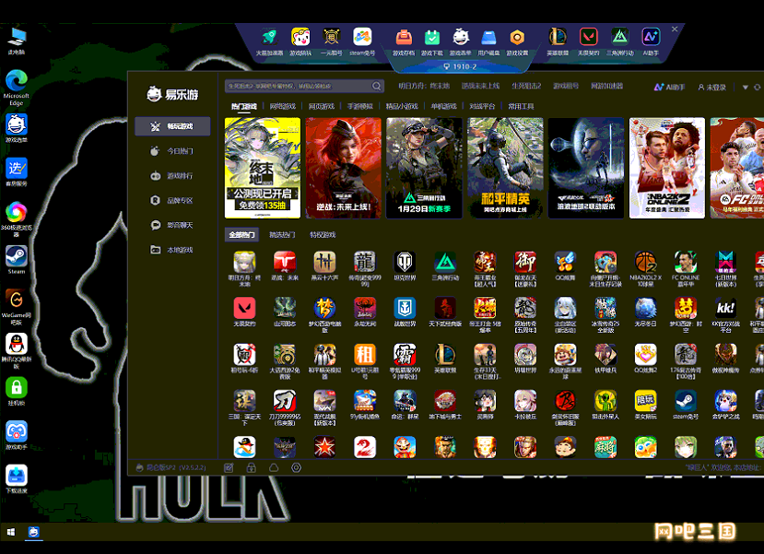The width and height of the screenshot is (764, 554).
Task: Select 品牌专区 in the left sidebar
Action: pos(172,200)
